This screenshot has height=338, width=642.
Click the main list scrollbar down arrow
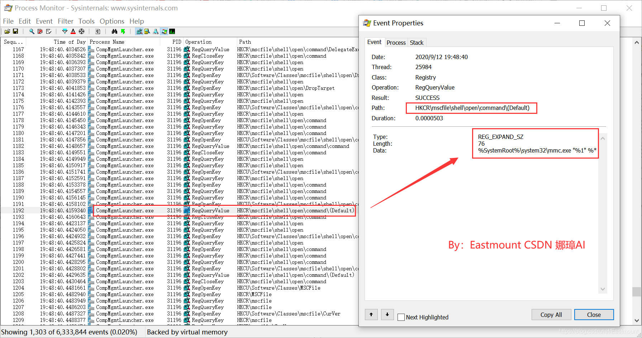[x=637, y=321]
